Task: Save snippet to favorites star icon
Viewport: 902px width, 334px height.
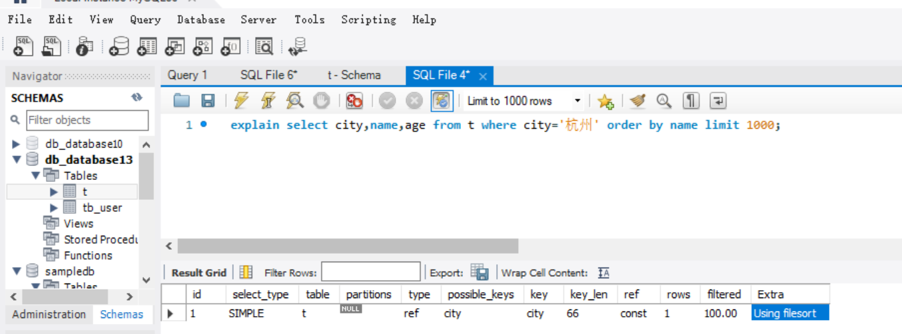Action: click(604, 101)
